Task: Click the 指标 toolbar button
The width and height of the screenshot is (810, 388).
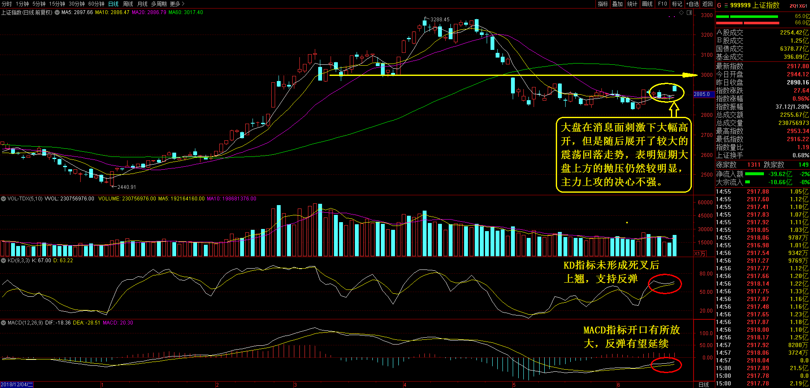Action: coord(603,4)
